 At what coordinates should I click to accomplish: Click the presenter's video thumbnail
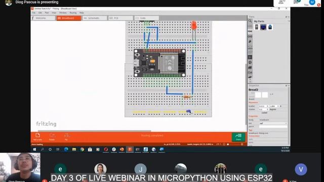point(20,167)
